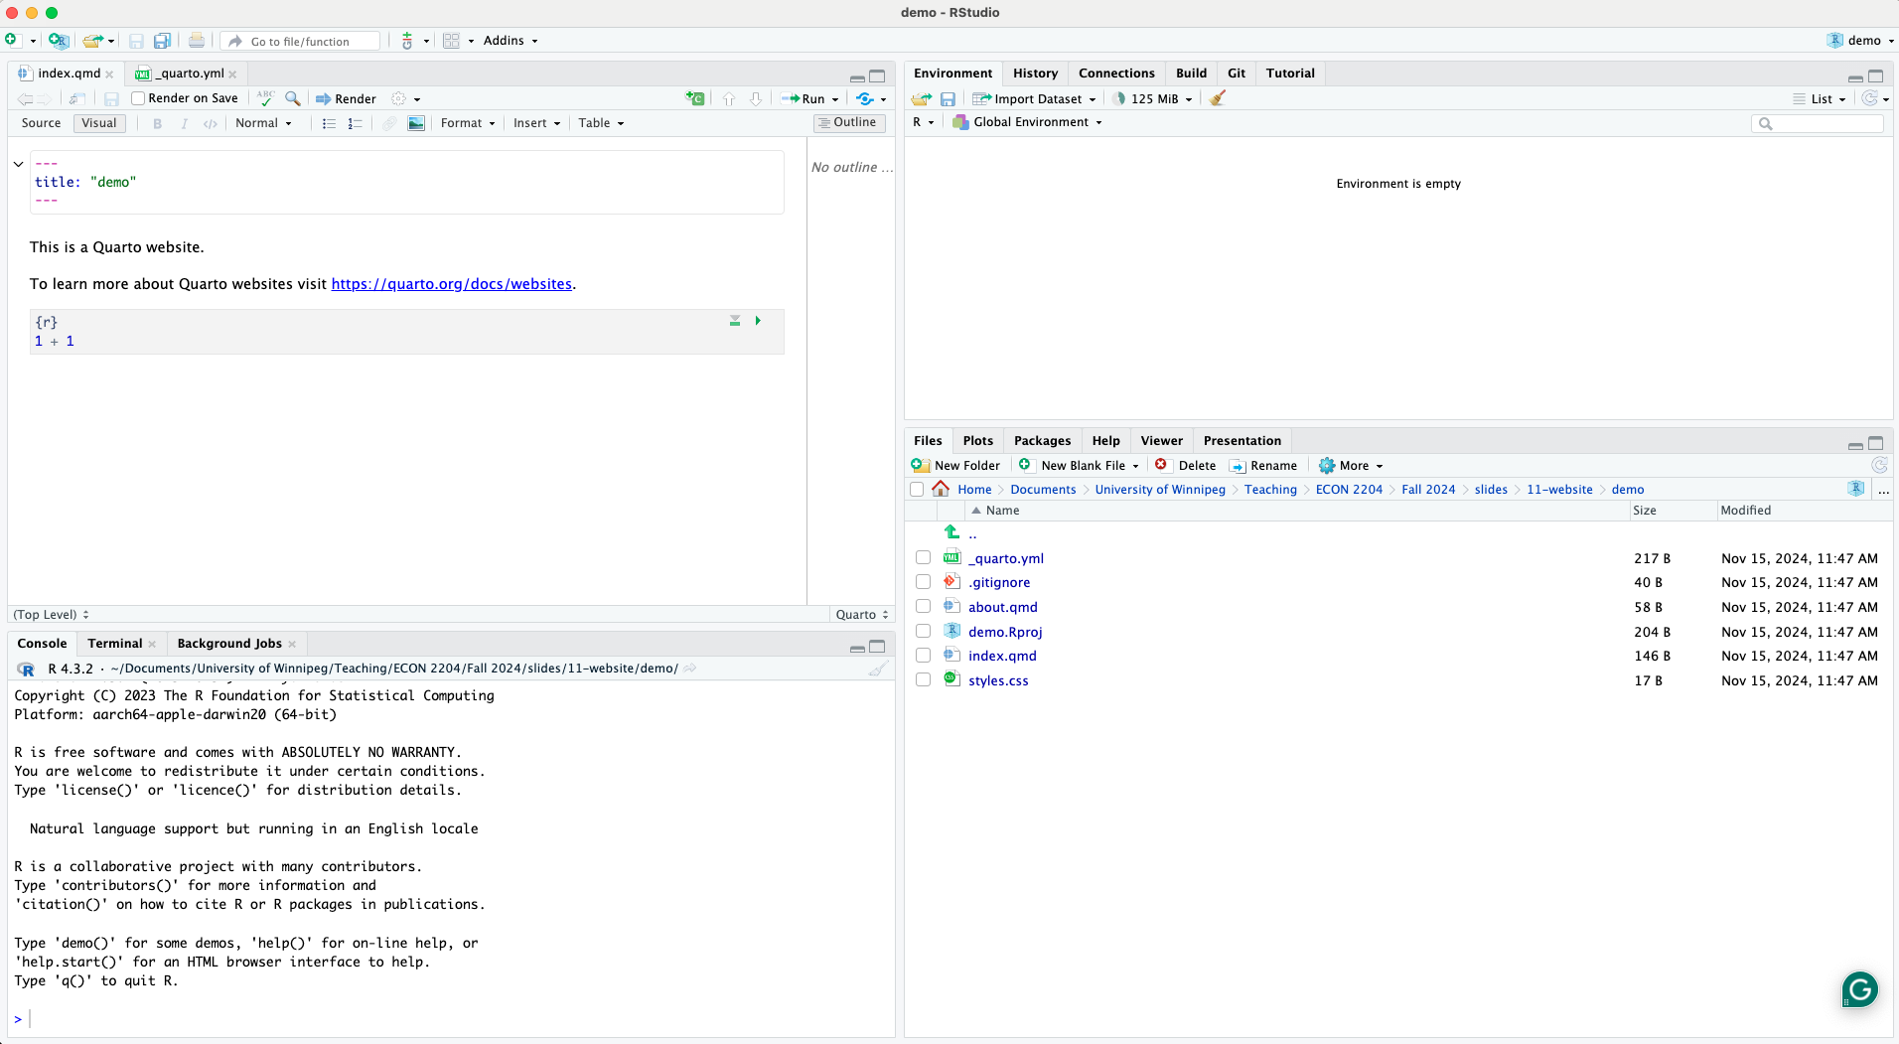Viewport: 1899px width, 1044px height.
Task: Open the Normal paragraph style dropdown
Action: pos(263,123)
